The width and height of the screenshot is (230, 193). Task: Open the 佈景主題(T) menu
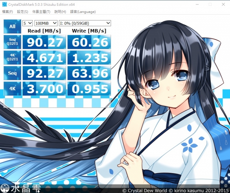[x=41, y=12]
